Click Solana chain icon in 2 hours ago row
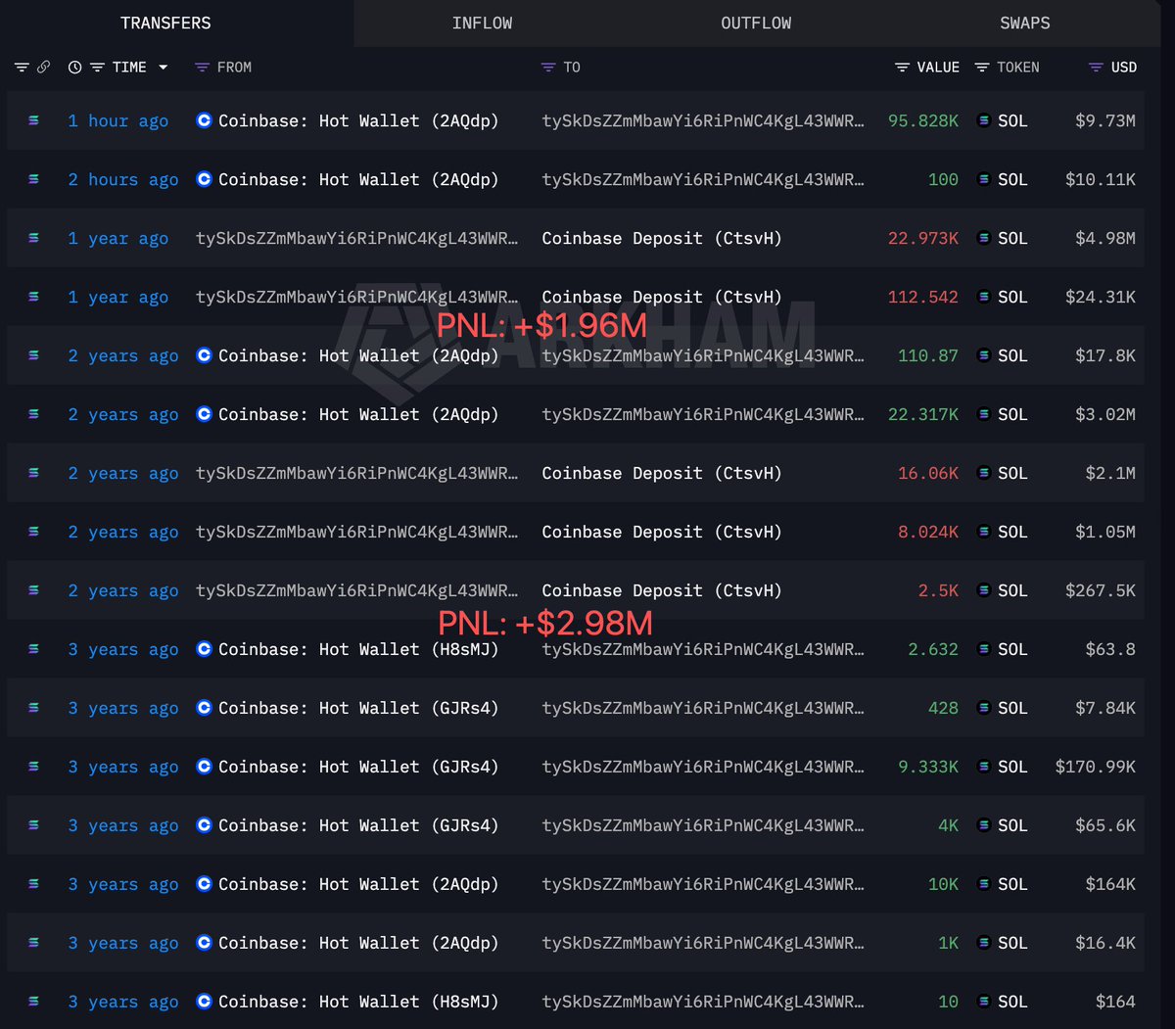 (x=33, y=179)
